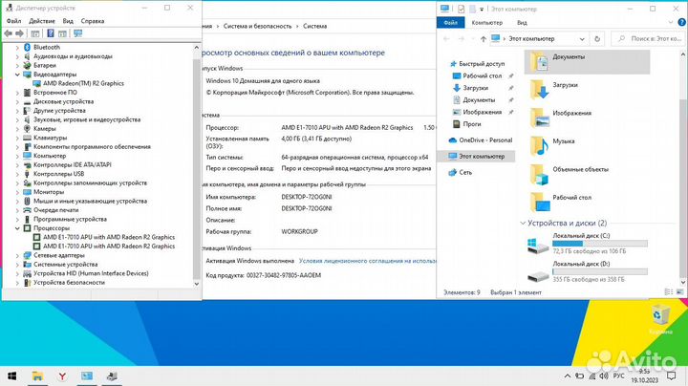Show hidden tray icons chevron
Screen dimensions: 688x386
pos(568,375)
